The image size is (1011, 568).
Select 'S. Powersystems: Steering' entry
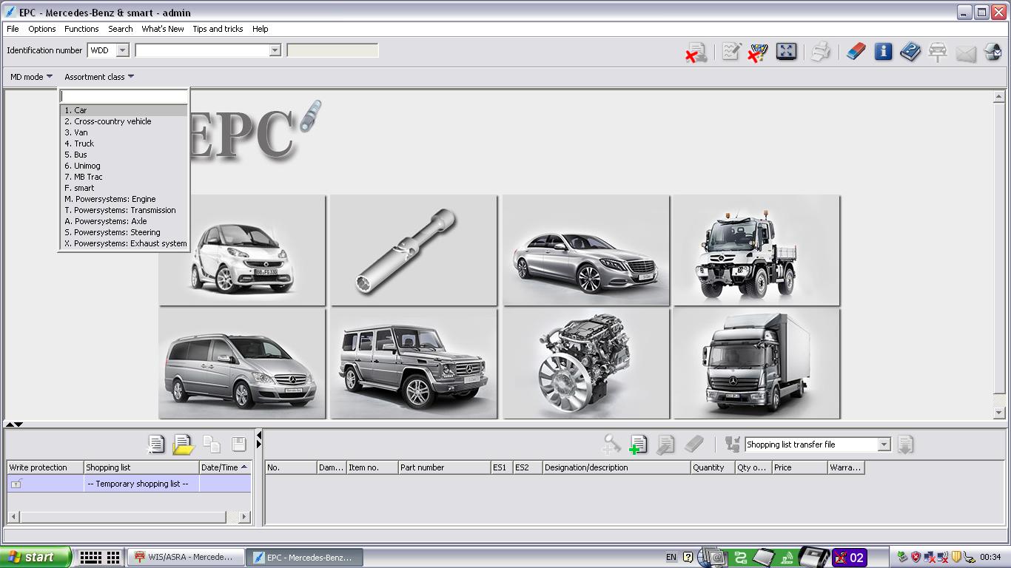pos(124,232)
